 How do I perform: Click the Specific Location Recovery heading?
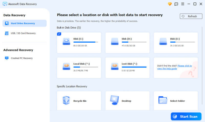pos(72,86)
